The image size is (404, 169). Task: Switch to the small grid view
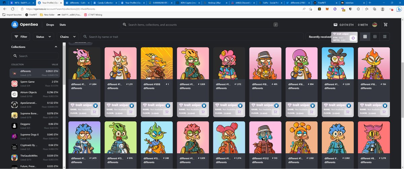365,36
